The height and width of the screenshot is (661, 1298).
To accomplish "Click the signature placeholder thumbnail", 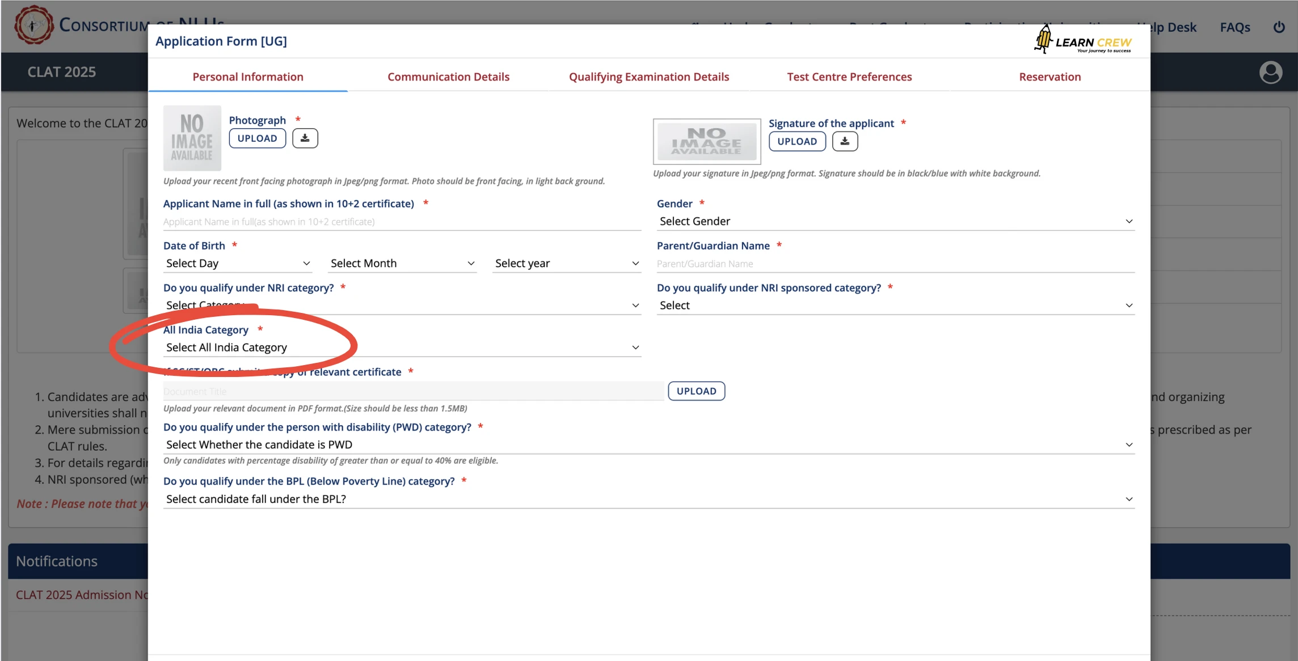I will 707,141.
